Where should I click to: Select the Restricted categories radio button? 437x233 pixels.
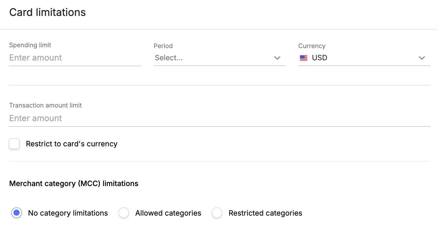tap(217, 213)
